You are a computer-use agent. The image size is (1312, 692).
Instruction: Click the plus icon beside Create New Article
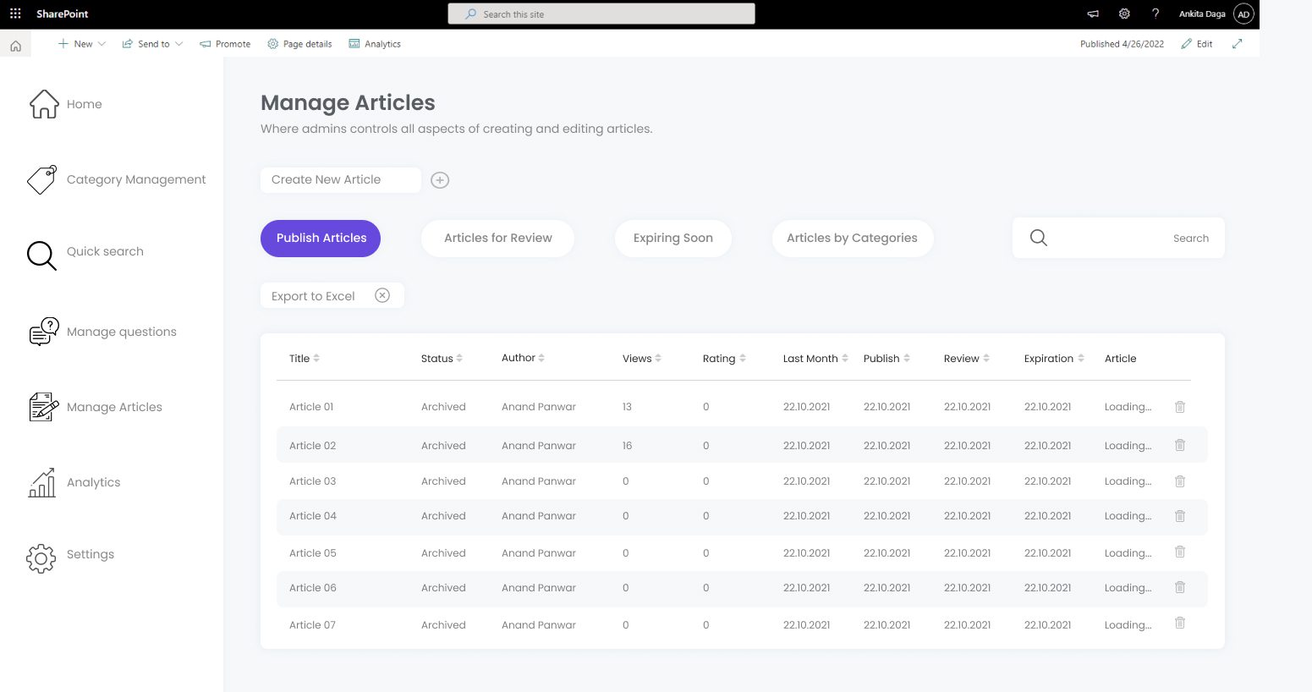coord(440,180)
